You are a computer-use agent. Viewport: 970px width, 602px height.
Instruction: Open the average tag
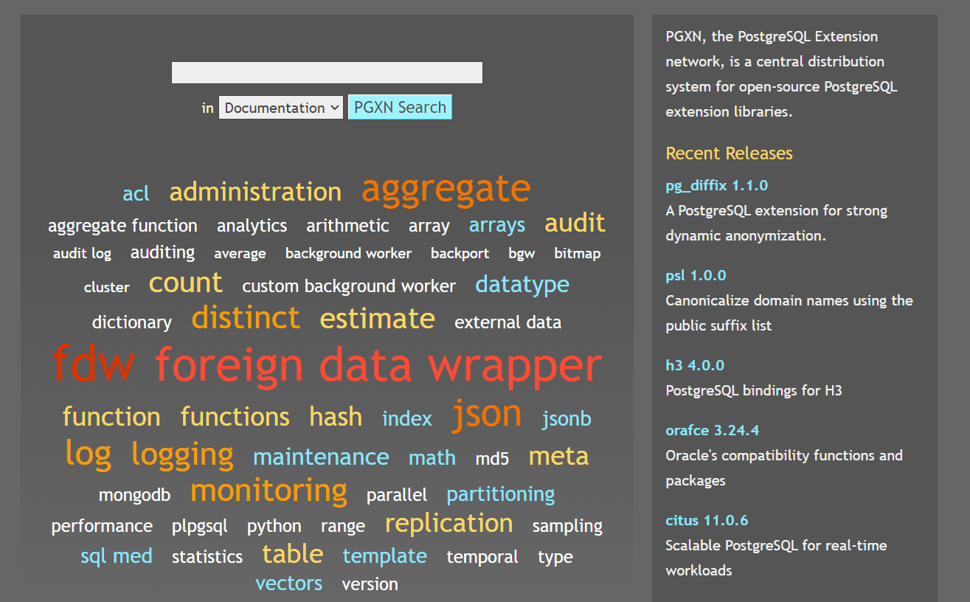click(240, 254)
